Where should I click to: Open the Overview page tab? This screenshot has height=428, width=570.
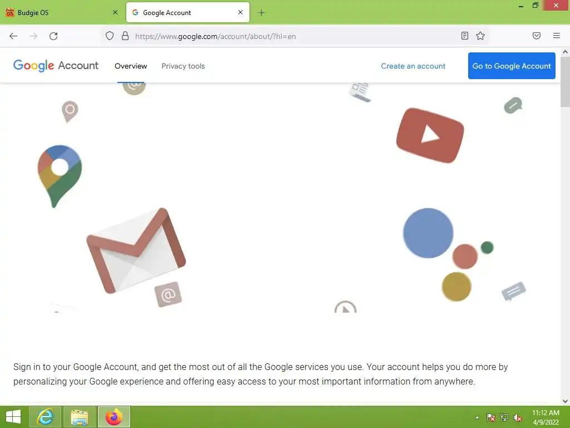[131, 66]
